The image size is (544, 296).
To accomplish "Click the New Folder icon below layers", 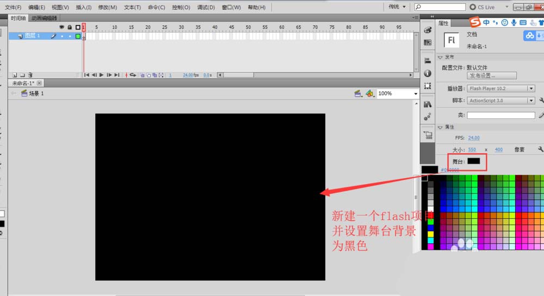I will [x=22, y=75].
